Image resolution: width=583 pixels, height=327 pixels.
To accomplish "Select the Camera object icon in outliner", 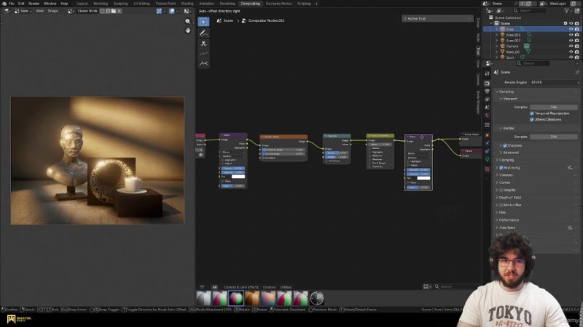I will point(501,46).
